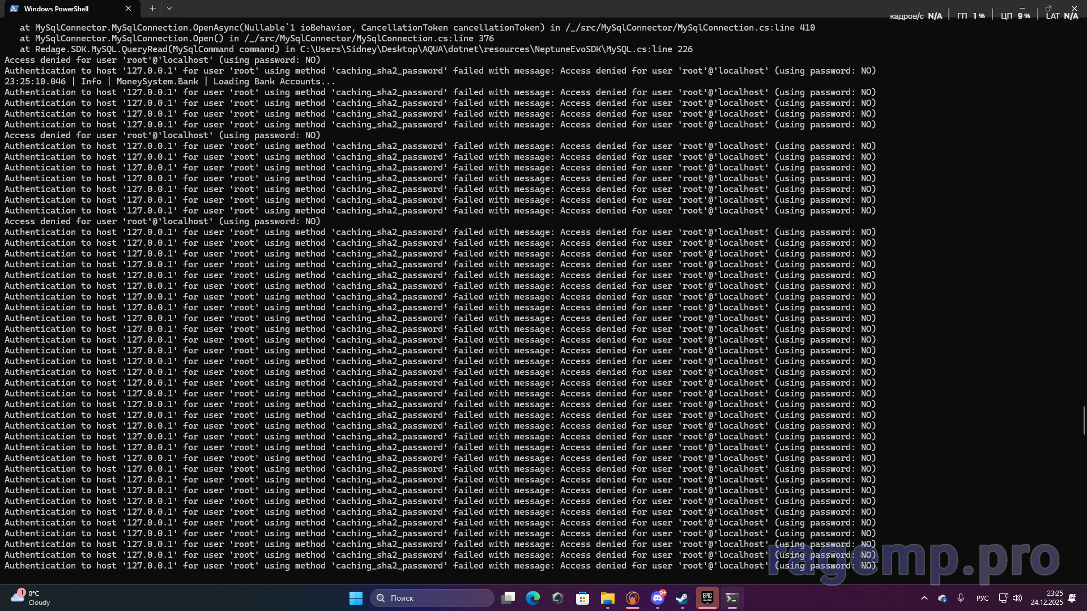Viewport: 1087px width, 611px height.
Task: Show hidden system tray icons
Action: [x=924, y=598]
